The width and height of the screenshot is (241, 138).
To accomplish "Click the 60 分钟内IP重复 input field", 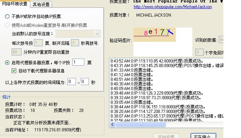I will [x=17, y=52].
